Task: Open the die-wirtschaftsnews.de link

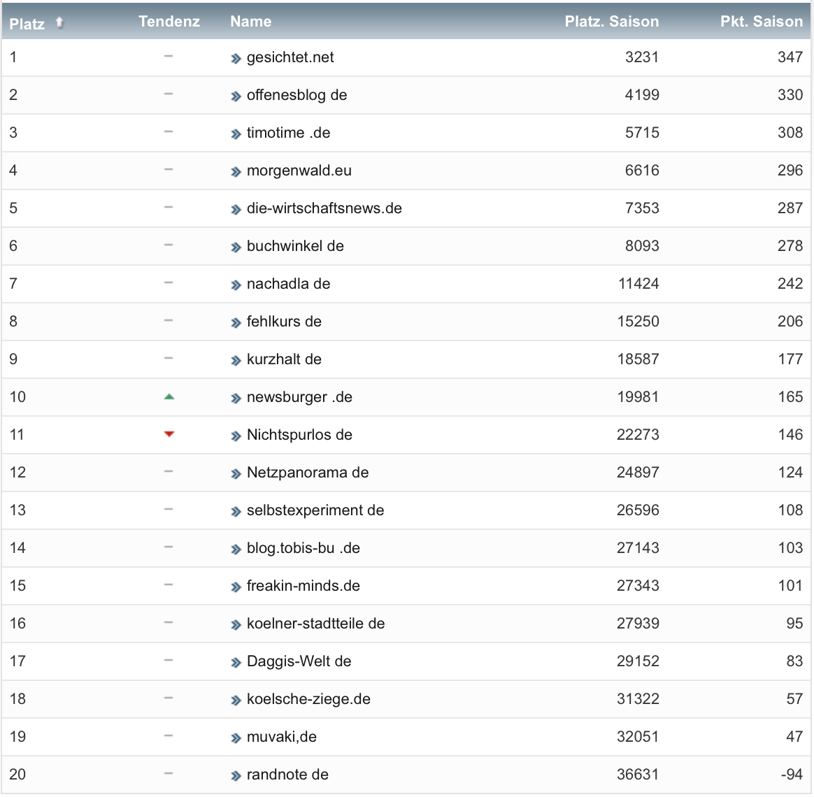Action: (324, 208)
